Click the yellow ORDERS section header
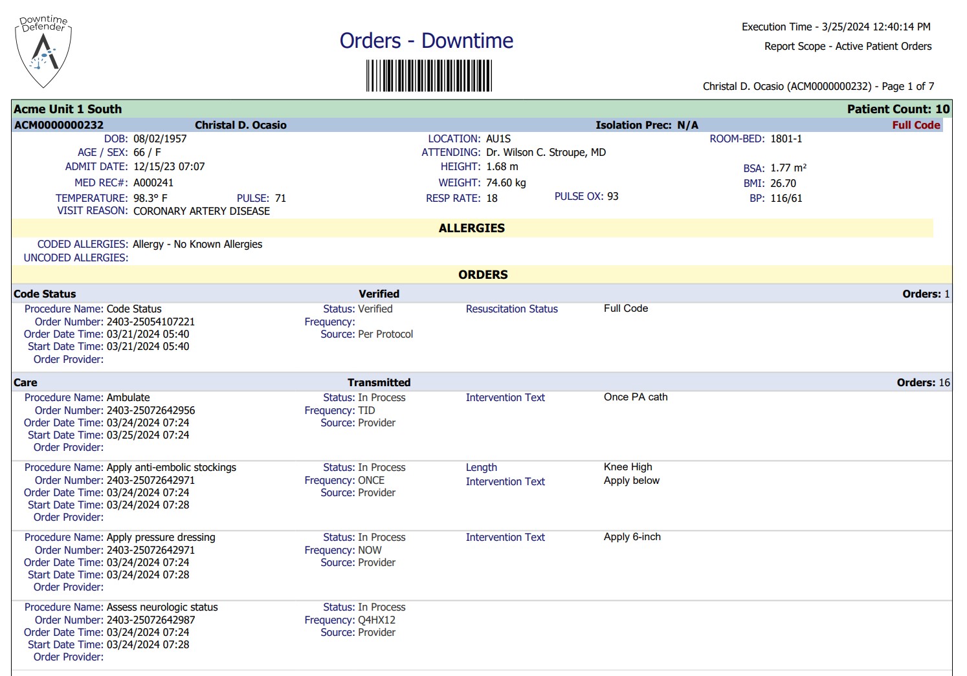The width and height of the screenshot is (967, 676). tap(482, 275)
